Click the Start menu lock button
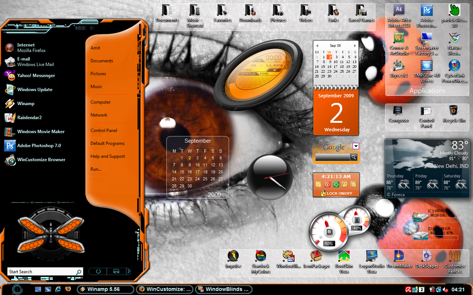The height and width of the screenshot is (295, 473). 116,271
